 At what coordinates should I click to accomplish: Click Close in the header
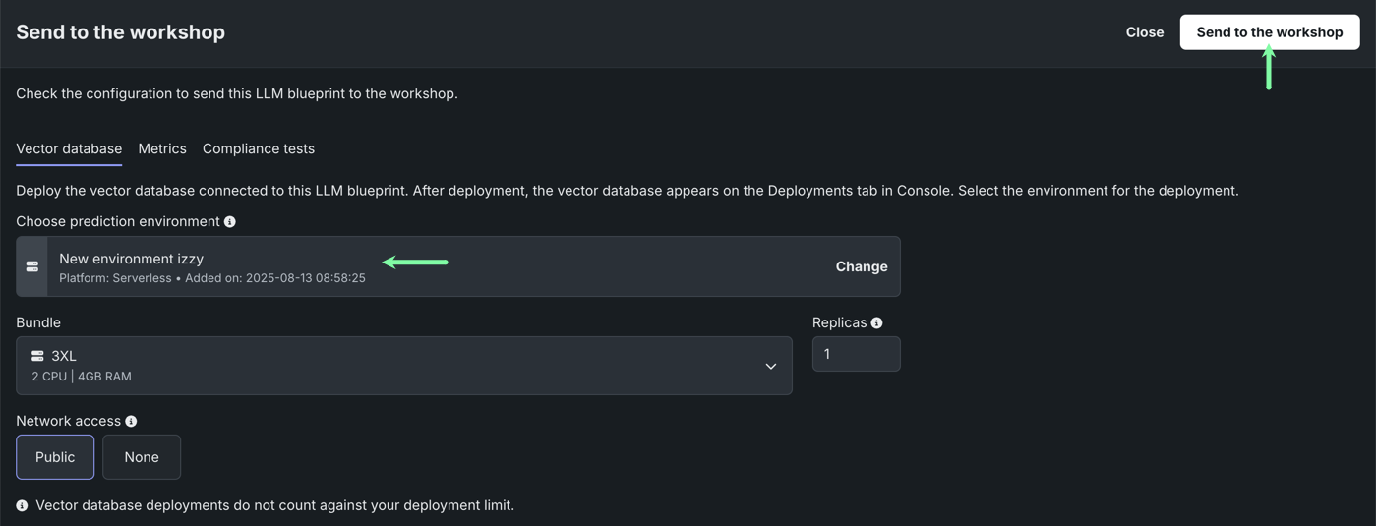click(1144, 32)
